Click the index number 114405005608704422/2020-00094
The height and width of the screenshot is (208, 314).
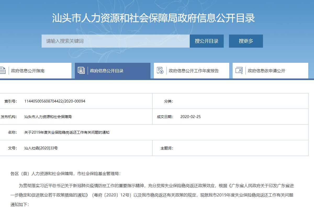pos(55,101)
